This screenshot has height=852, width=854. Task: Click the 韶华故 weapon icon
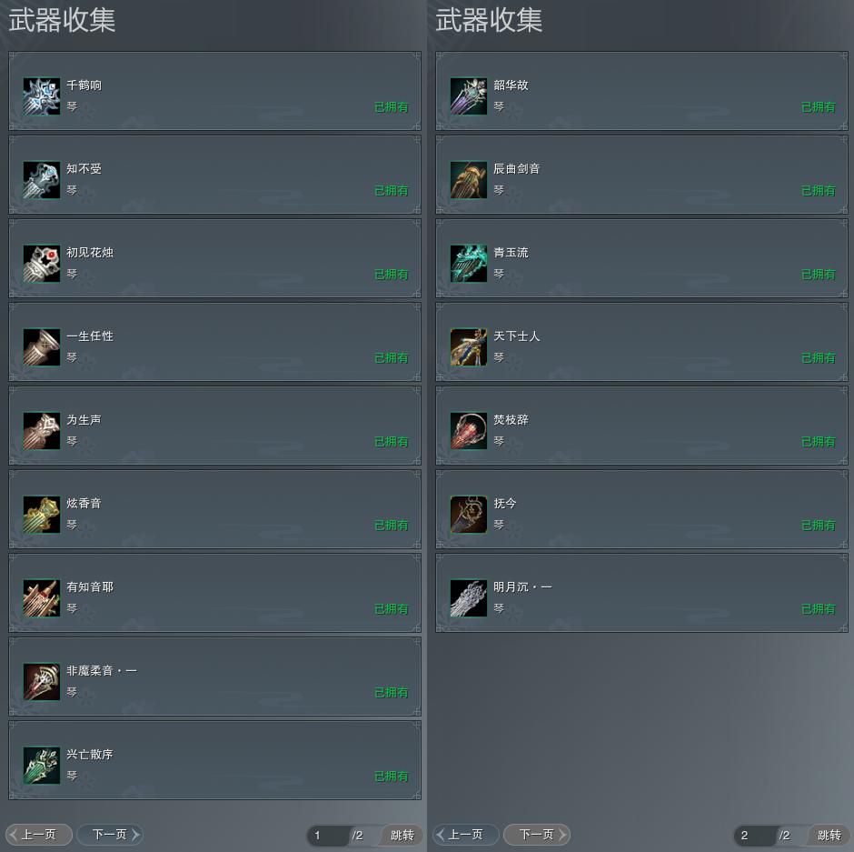tap(469, 96)
